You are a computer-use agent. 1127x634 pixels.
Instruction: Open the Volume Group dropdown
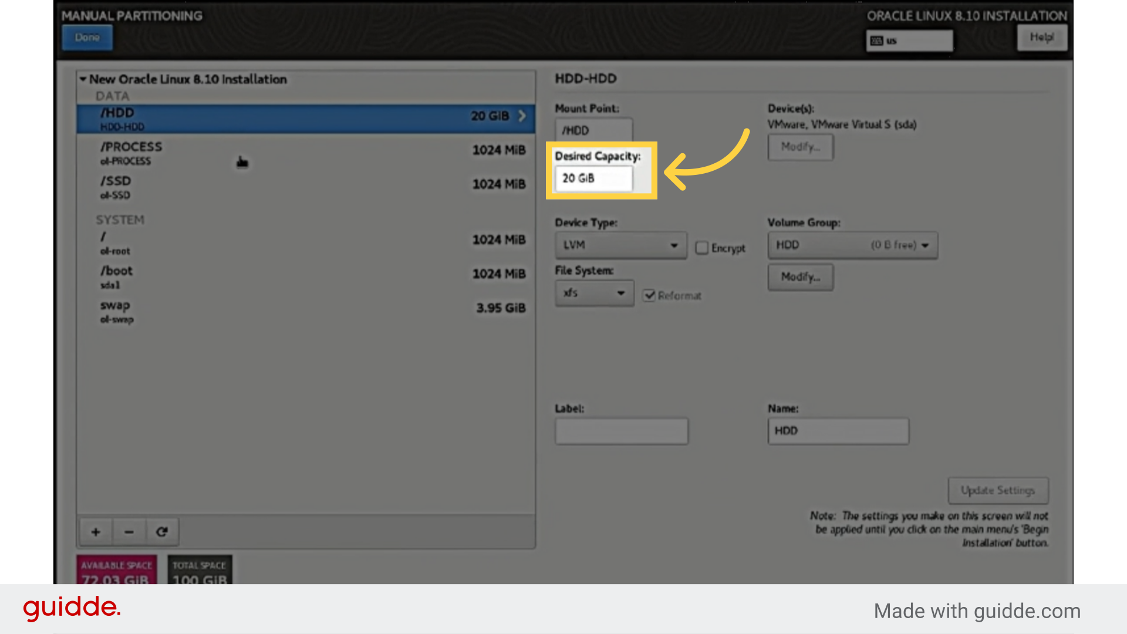[x=852, y=245]
